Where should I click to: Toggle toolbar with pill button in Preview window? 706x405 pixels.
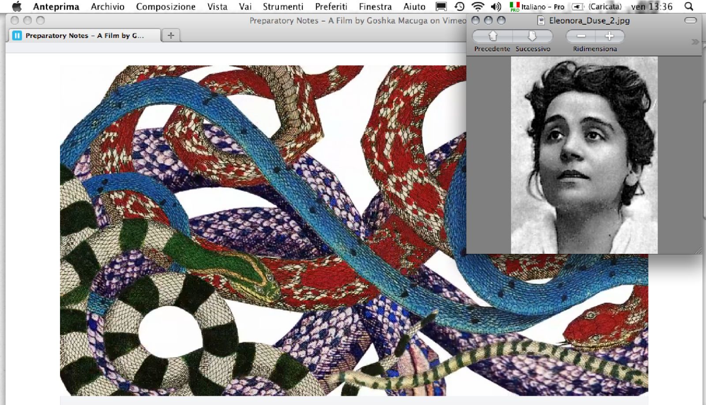point(691,20)
